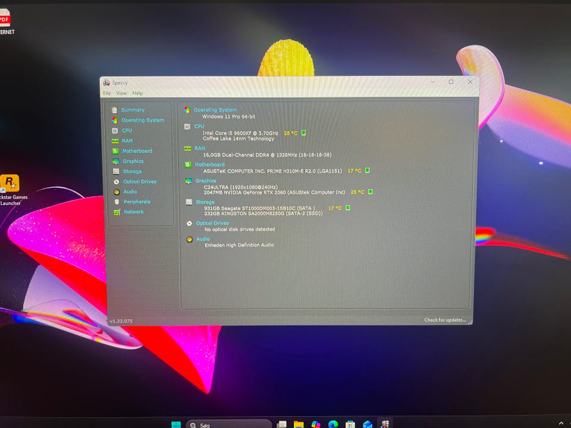The height and width of the screenshot is (428, 571).
Task: Click the ASUSTeK PRIME H310M-E motherboard line
Action: 273,171
